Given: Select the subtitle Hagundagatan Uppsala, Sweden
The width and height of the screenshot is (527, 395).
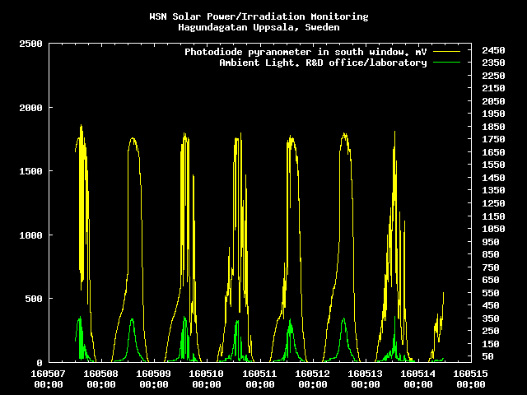Looking at the screenshot, I should coord(259,27).
